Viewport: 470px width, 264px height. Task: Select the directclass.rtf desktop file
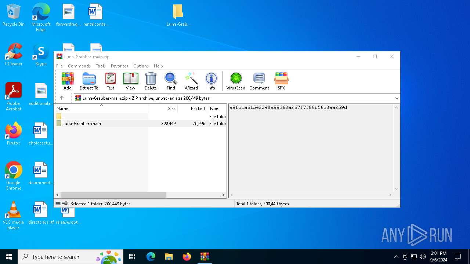pos(41,213)
